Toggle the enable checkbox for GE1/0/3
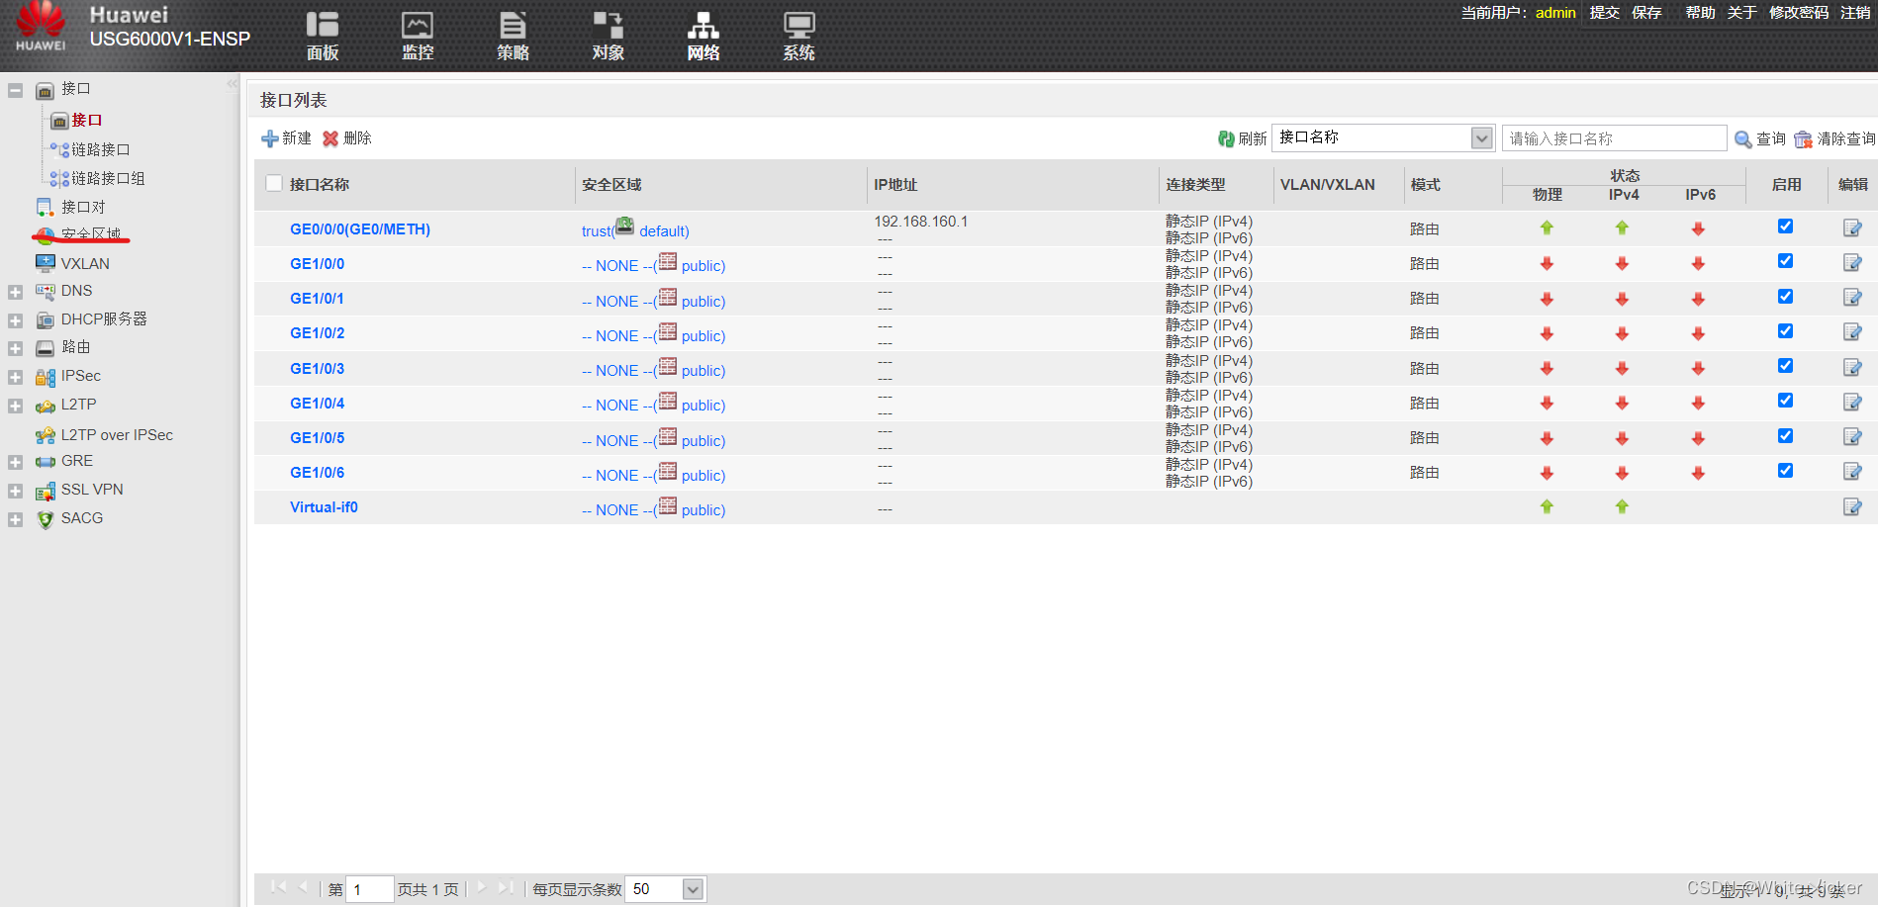 tap(1785, 366)
